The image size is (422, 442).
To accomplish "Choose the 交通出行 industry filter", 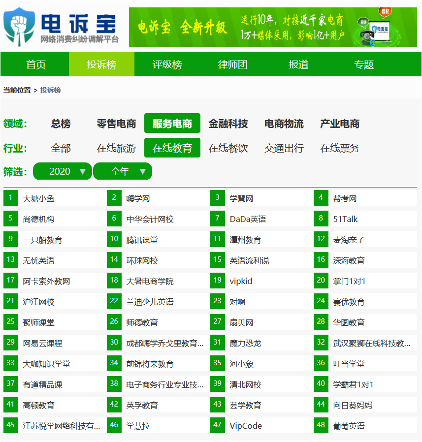I will coord(284,148).
